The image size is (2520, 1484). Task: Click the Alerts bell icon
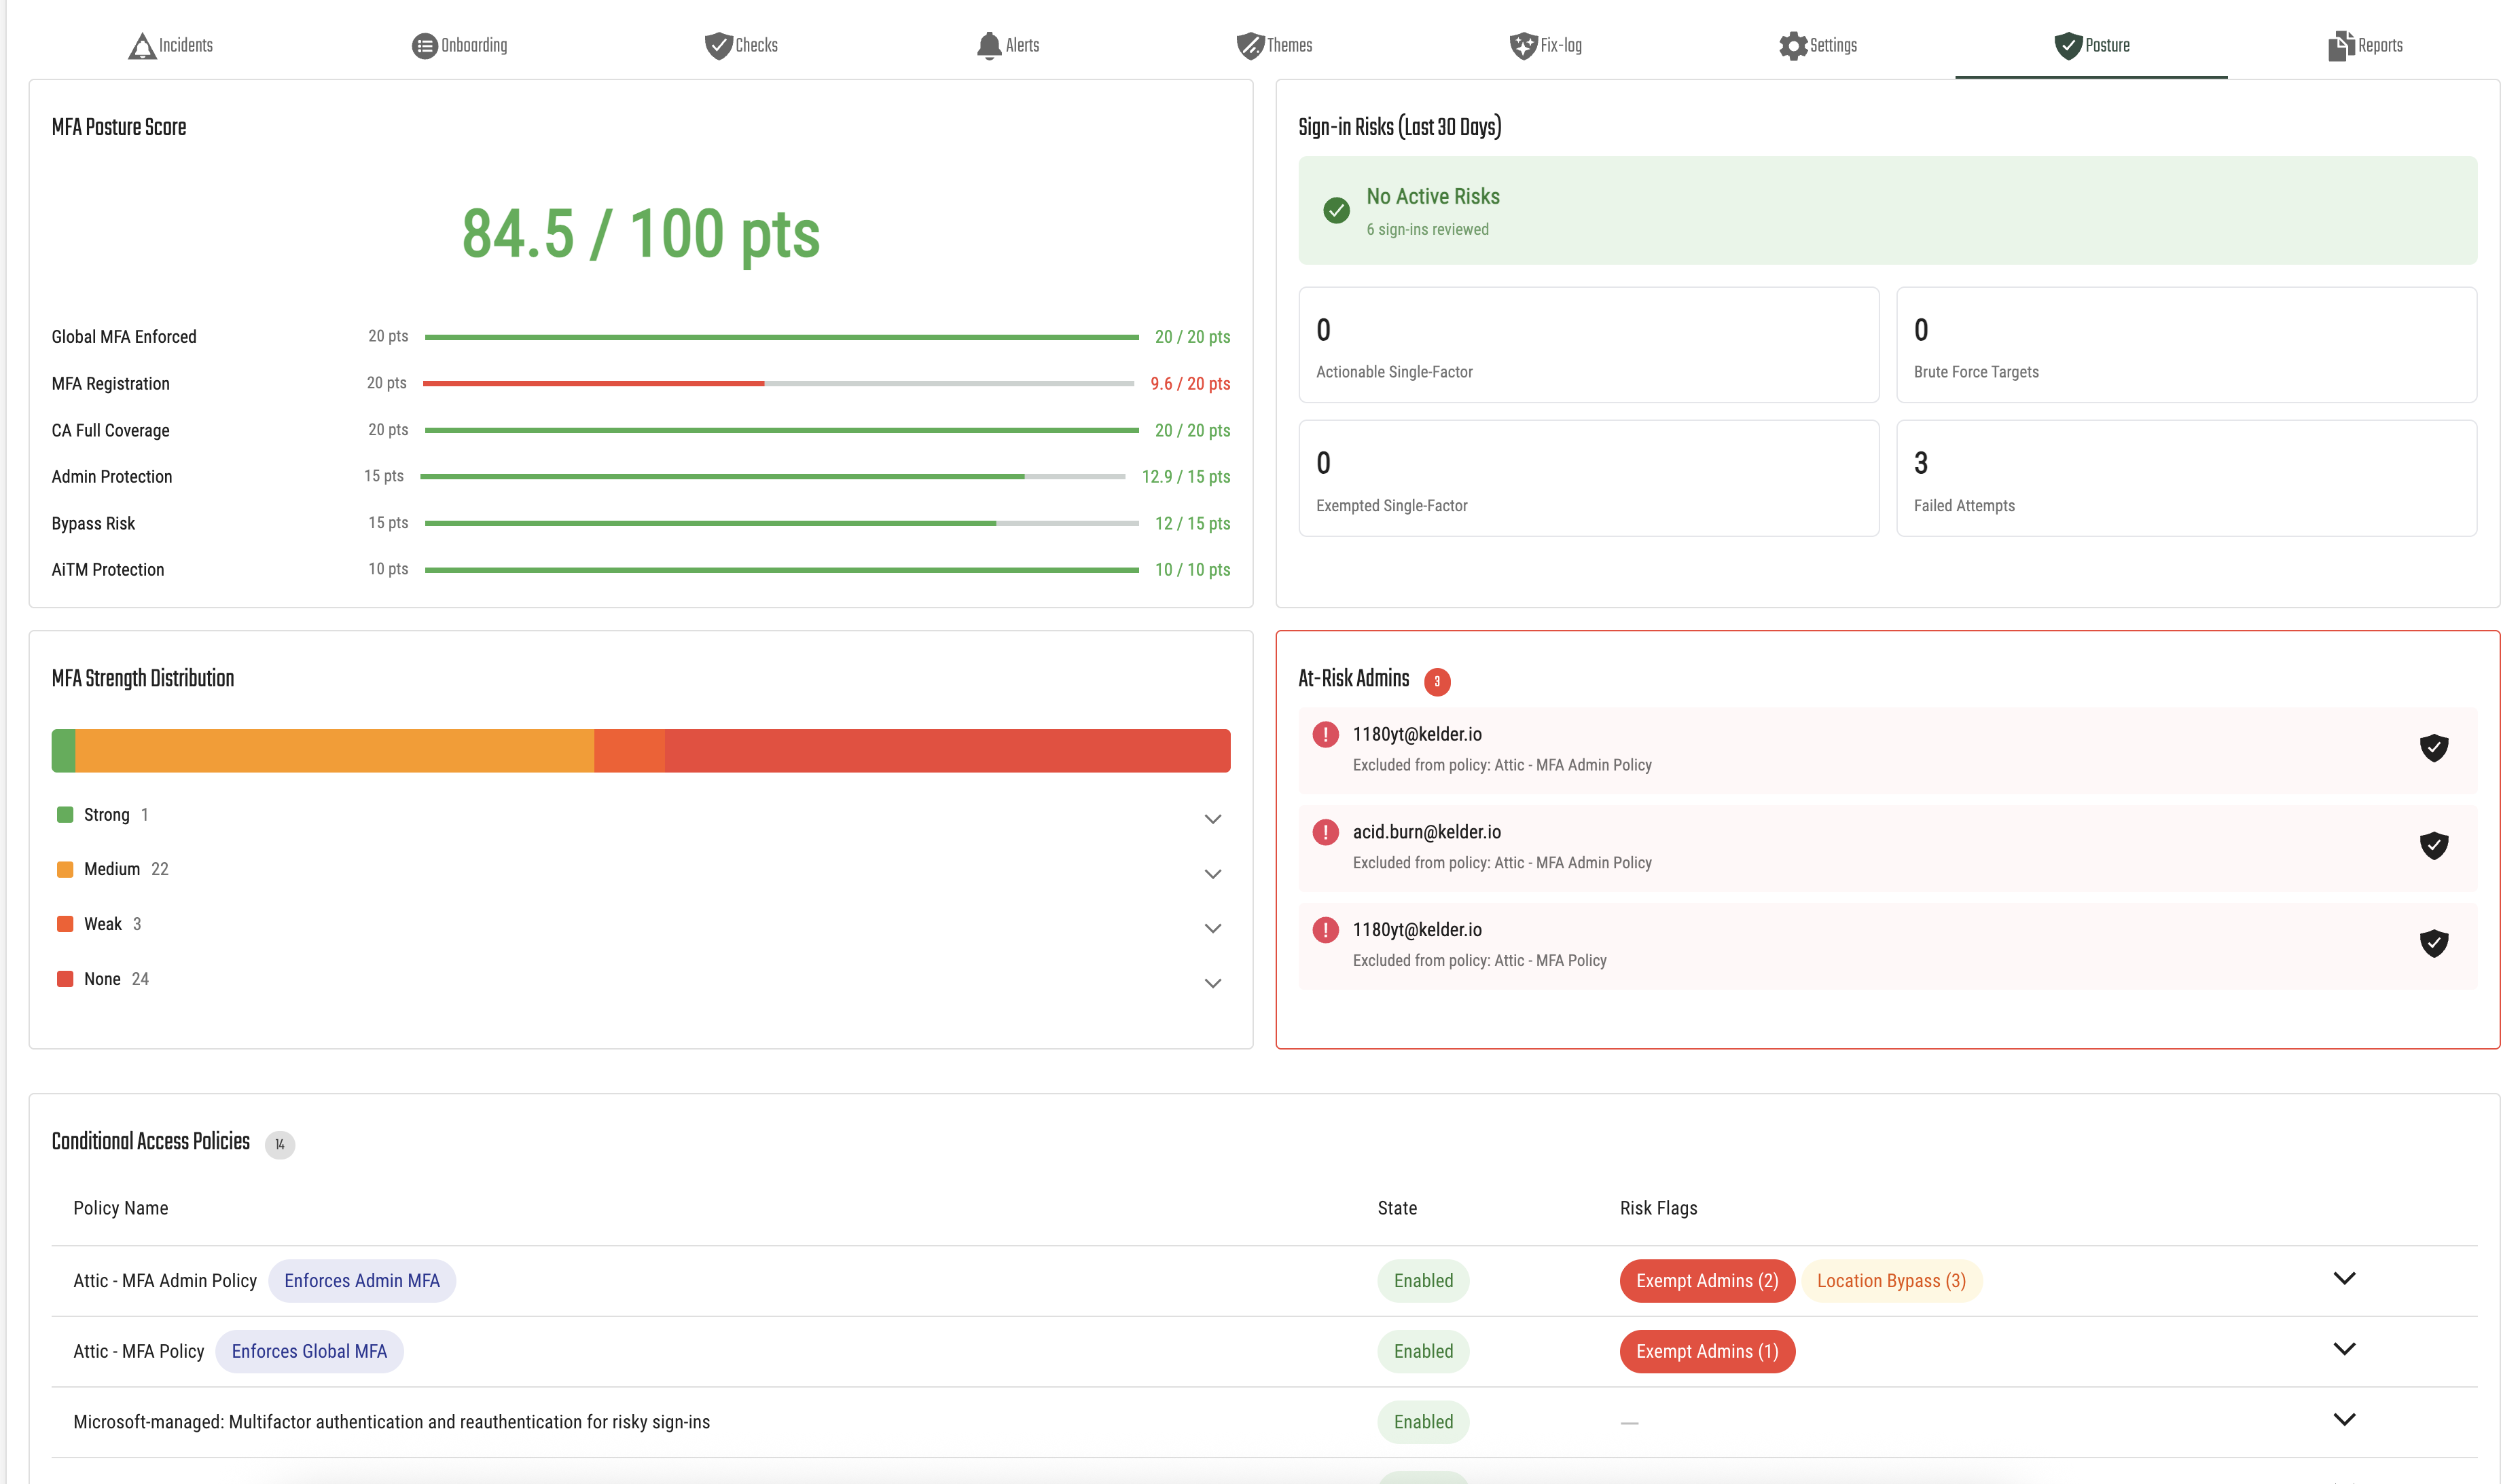click(988, 46)
